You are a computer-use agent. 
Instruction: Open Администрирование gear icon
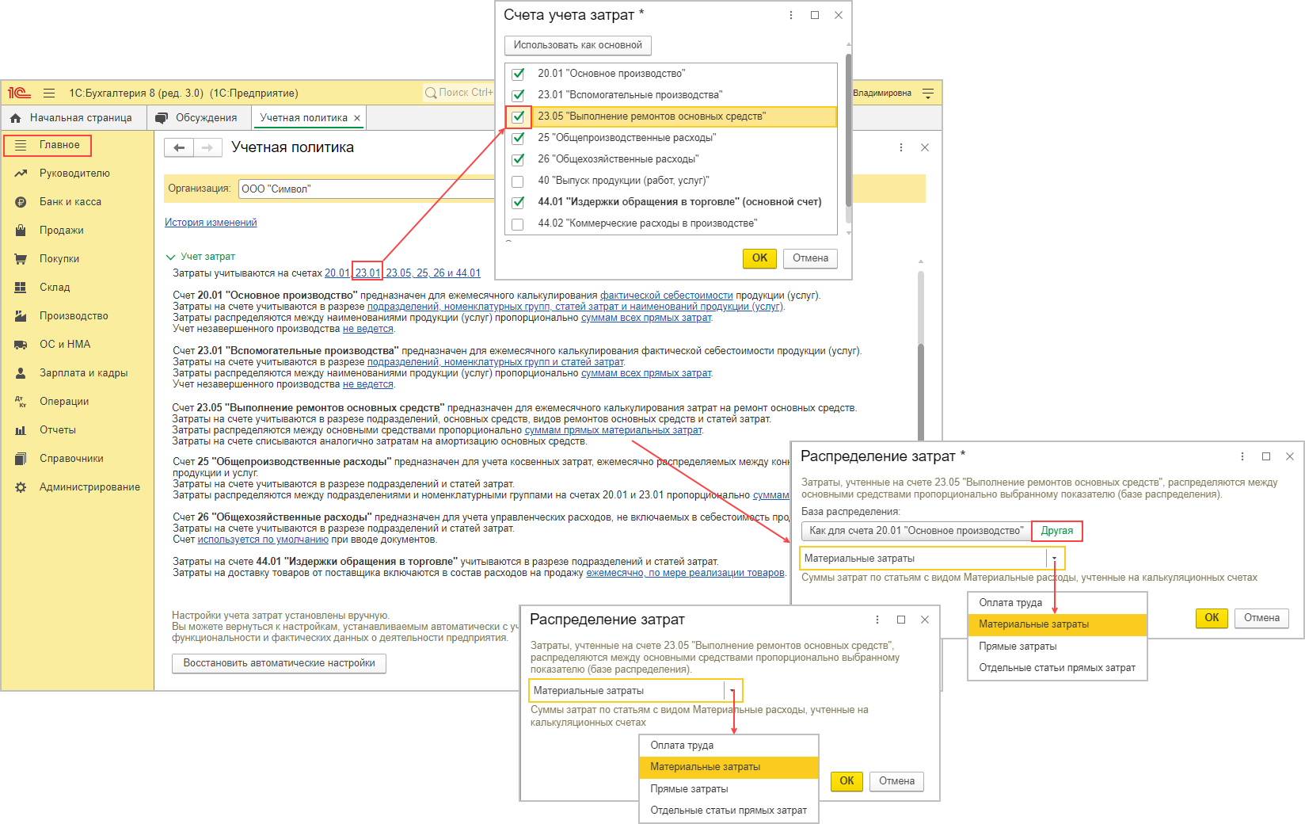21,487
